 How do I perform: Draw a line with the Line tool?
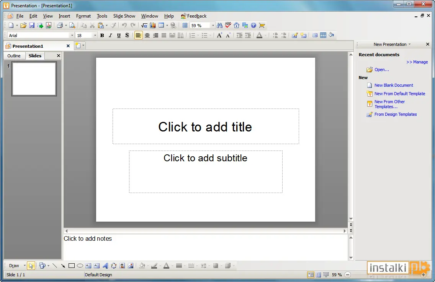(x=55, y=266)
